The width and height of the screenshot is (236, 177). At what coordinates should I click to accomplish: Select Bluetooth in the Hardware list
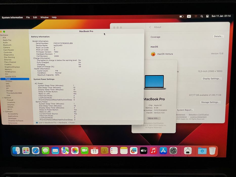(x=7, y=45)
